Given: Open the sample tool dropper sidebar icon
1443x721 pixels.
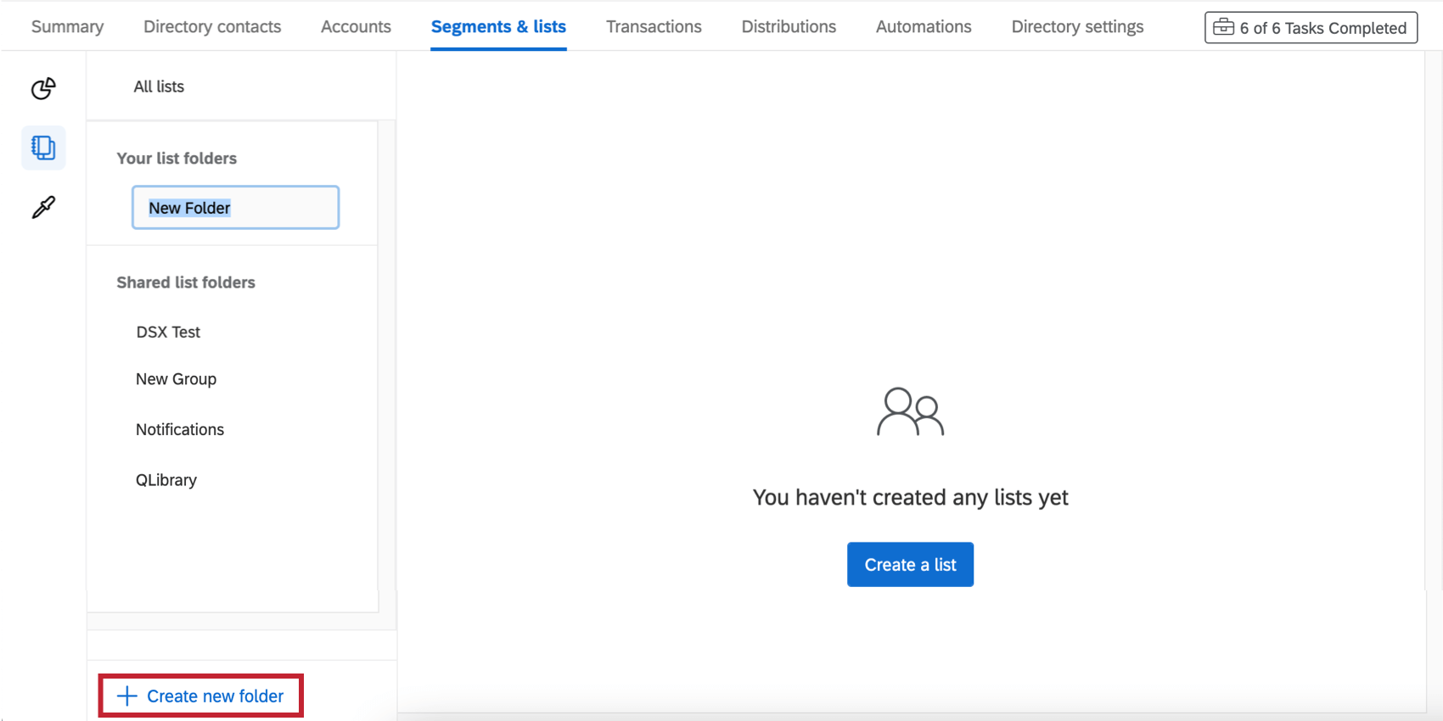Looking at the screenshot, I should pos(43,207).
